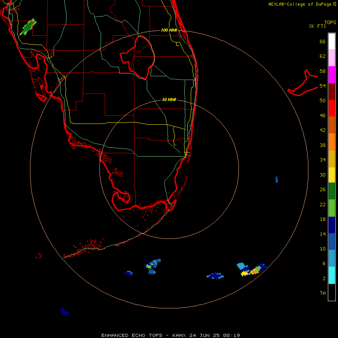Click the small blue echo east of the coast

(x=277, y=180)
